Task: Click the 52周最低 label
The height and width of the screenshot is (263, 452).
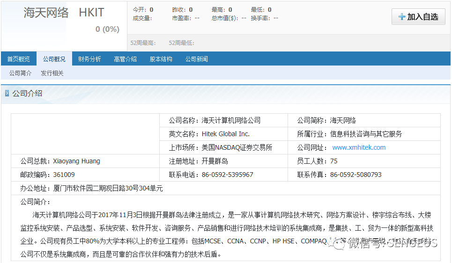Action: click(182, 43)
